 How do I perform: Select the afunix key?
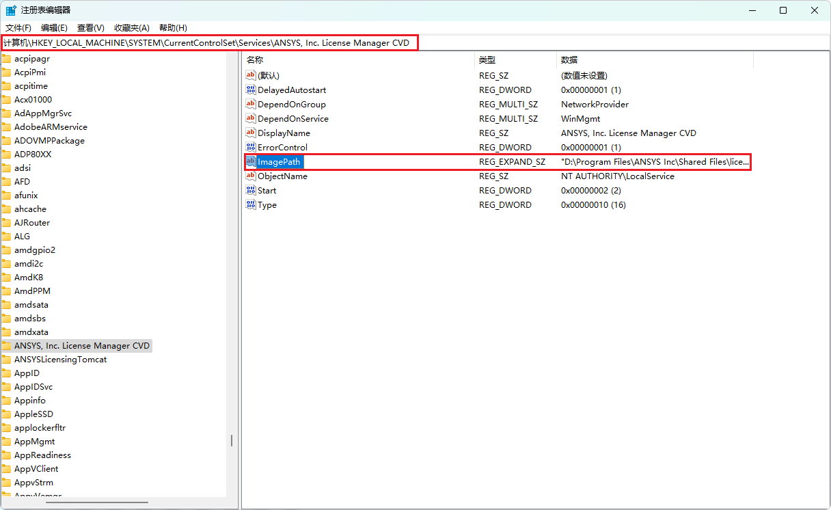(26, 196)
